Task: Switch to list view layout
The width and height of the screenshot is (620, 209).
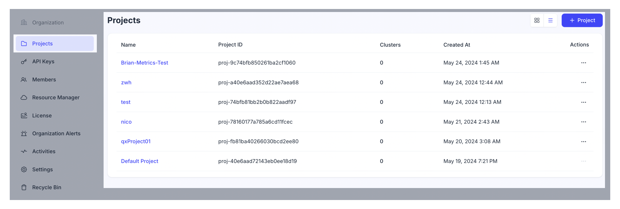Action: tap(550, 20)
